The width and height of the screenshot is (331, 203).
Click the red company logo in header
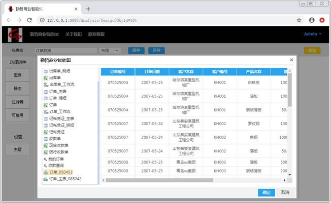(15, 34)
